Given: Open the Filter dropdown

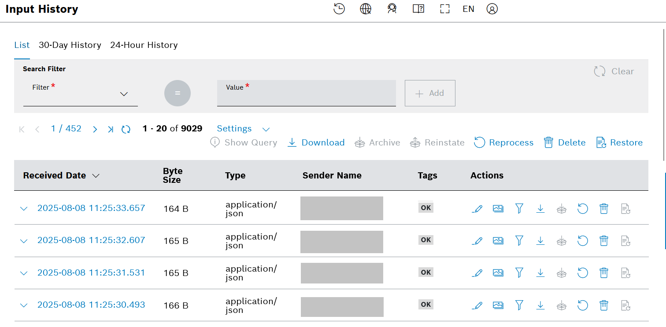Looking at the screenshot, I should click(80, 94).
